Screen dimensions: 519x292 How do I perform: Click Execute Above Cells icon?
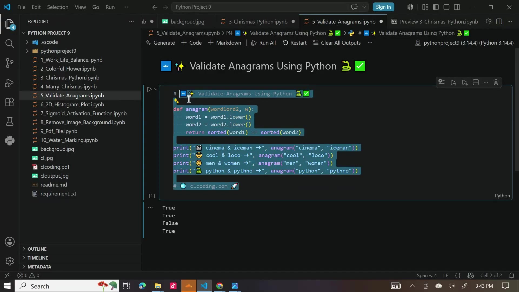[x=453, y=82]
